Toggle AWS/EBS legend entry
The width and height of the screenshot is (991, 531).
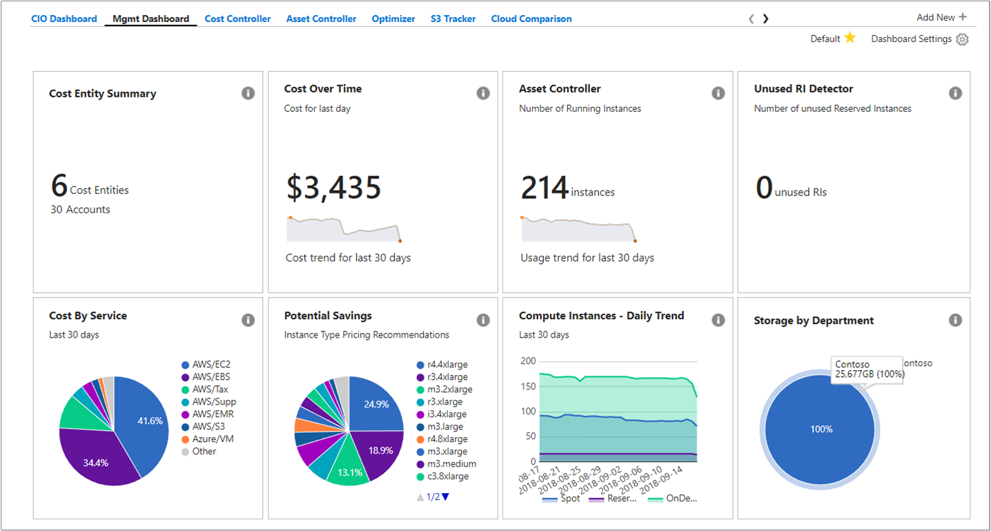click(x=206, y=376)
